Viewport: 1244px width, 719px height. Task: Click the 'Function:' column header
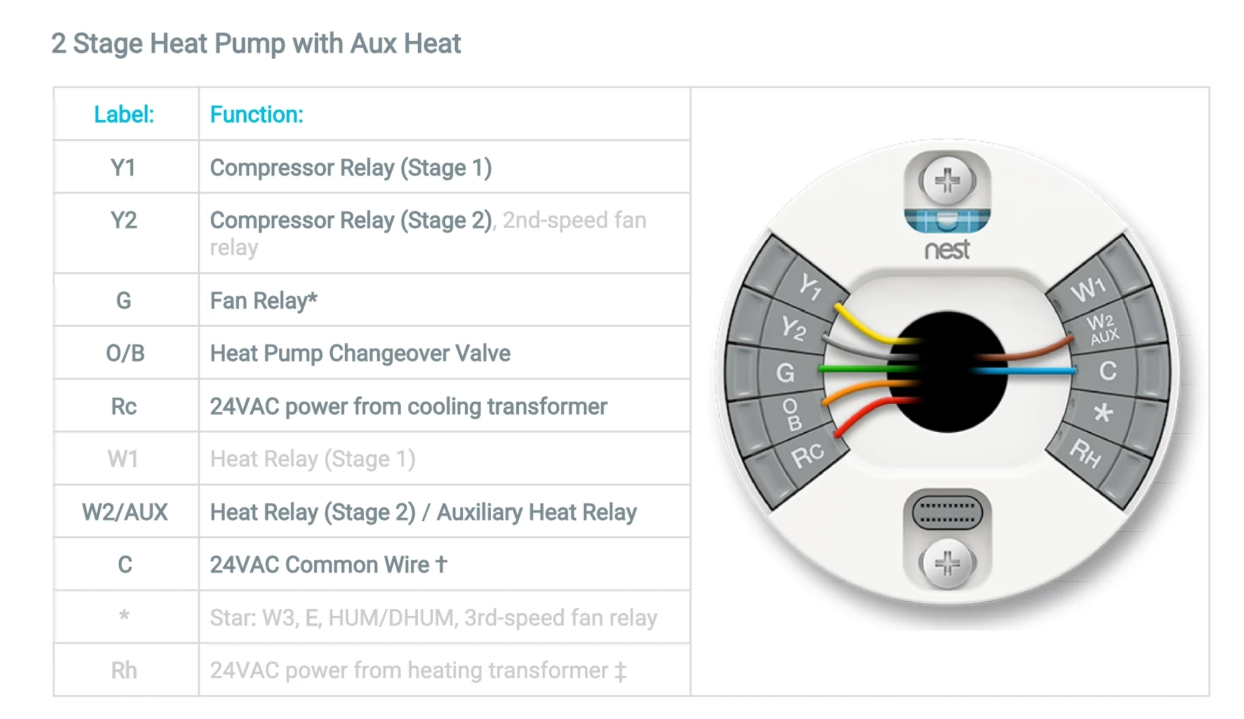click(257, 115)
